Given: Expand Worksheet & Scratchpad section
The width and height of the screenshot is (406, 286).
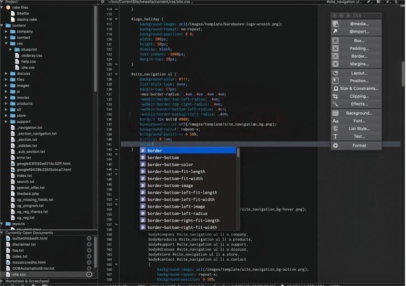Looking at the screenshot, I should point(2,281).
